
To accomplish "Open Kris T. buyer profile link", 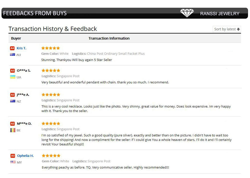I will [21, 48].
